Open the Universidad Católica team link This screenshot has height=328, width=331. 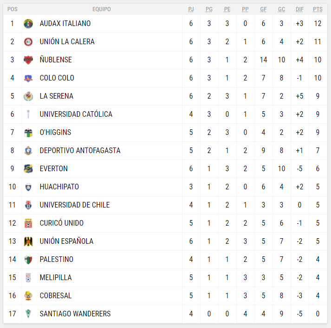pyautogui.click(x=76, y=114)
